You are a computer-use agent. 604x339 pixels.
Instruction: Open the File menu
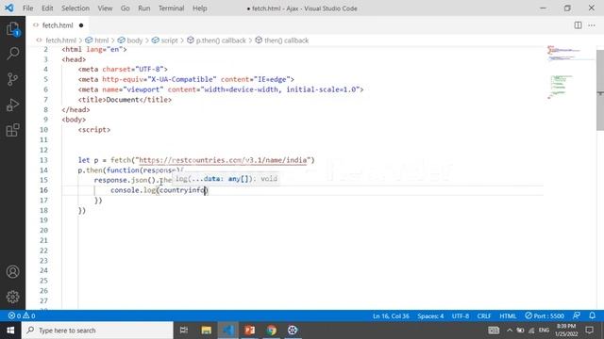coord(27,8)
